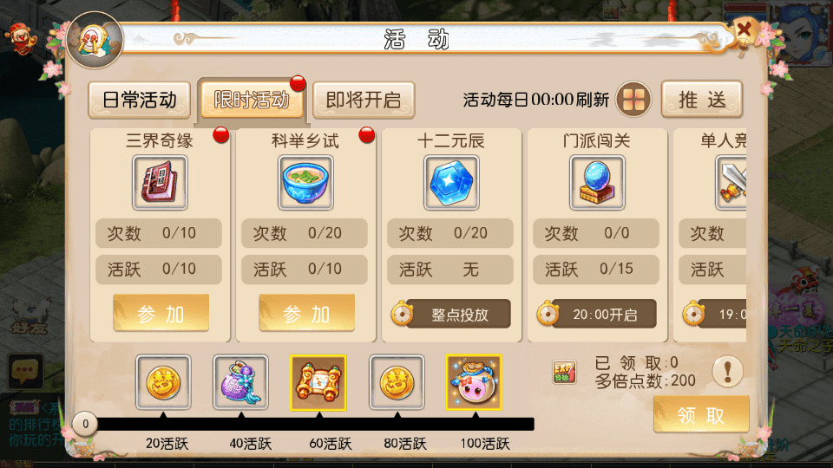Claim the 20活跃 gold coin reward
This screenshot has width=833, height=468.
point(163,382)
